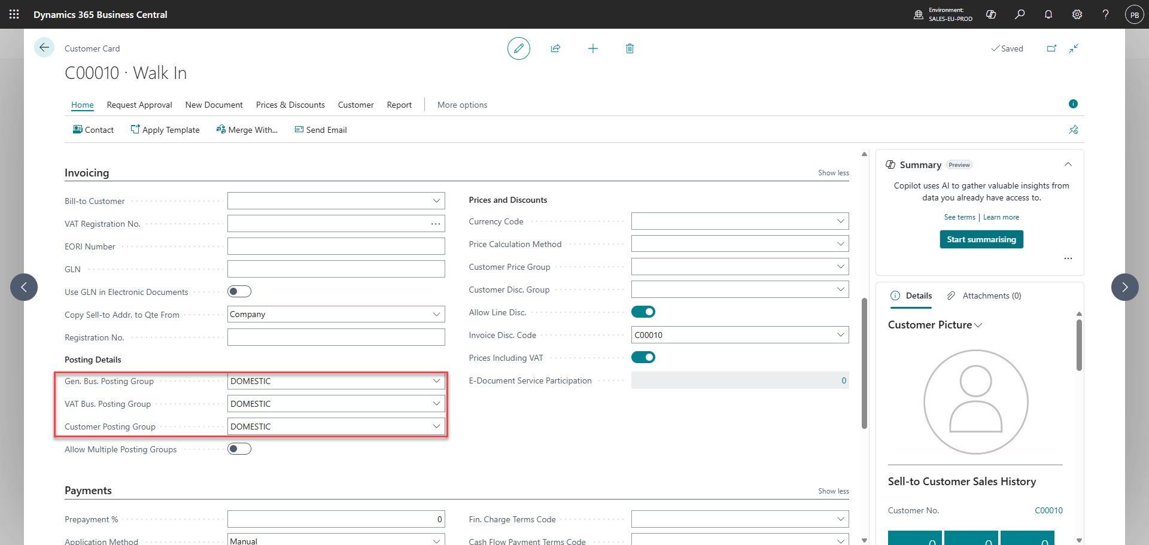Click Apply Template action

[x=165, y=130]
